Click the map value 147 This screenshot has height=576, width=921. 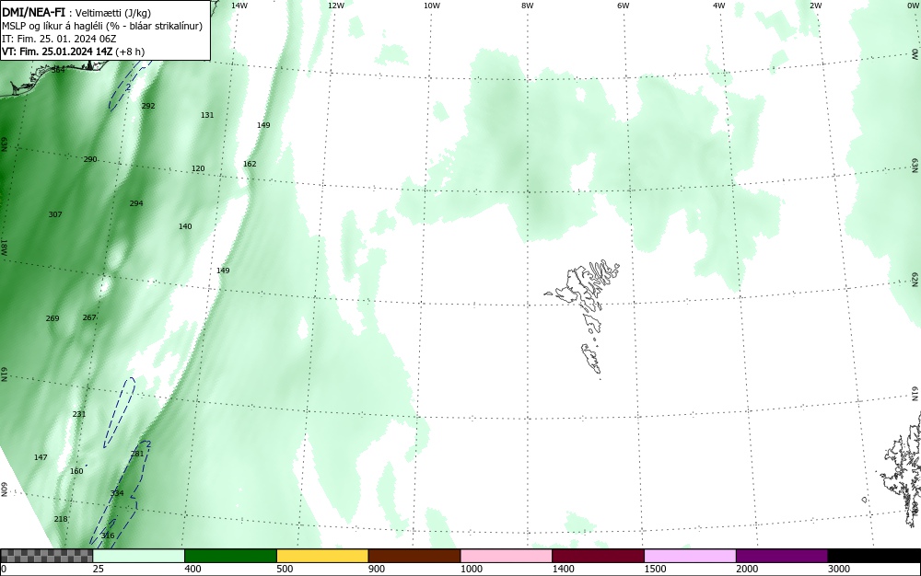point(41,457)
